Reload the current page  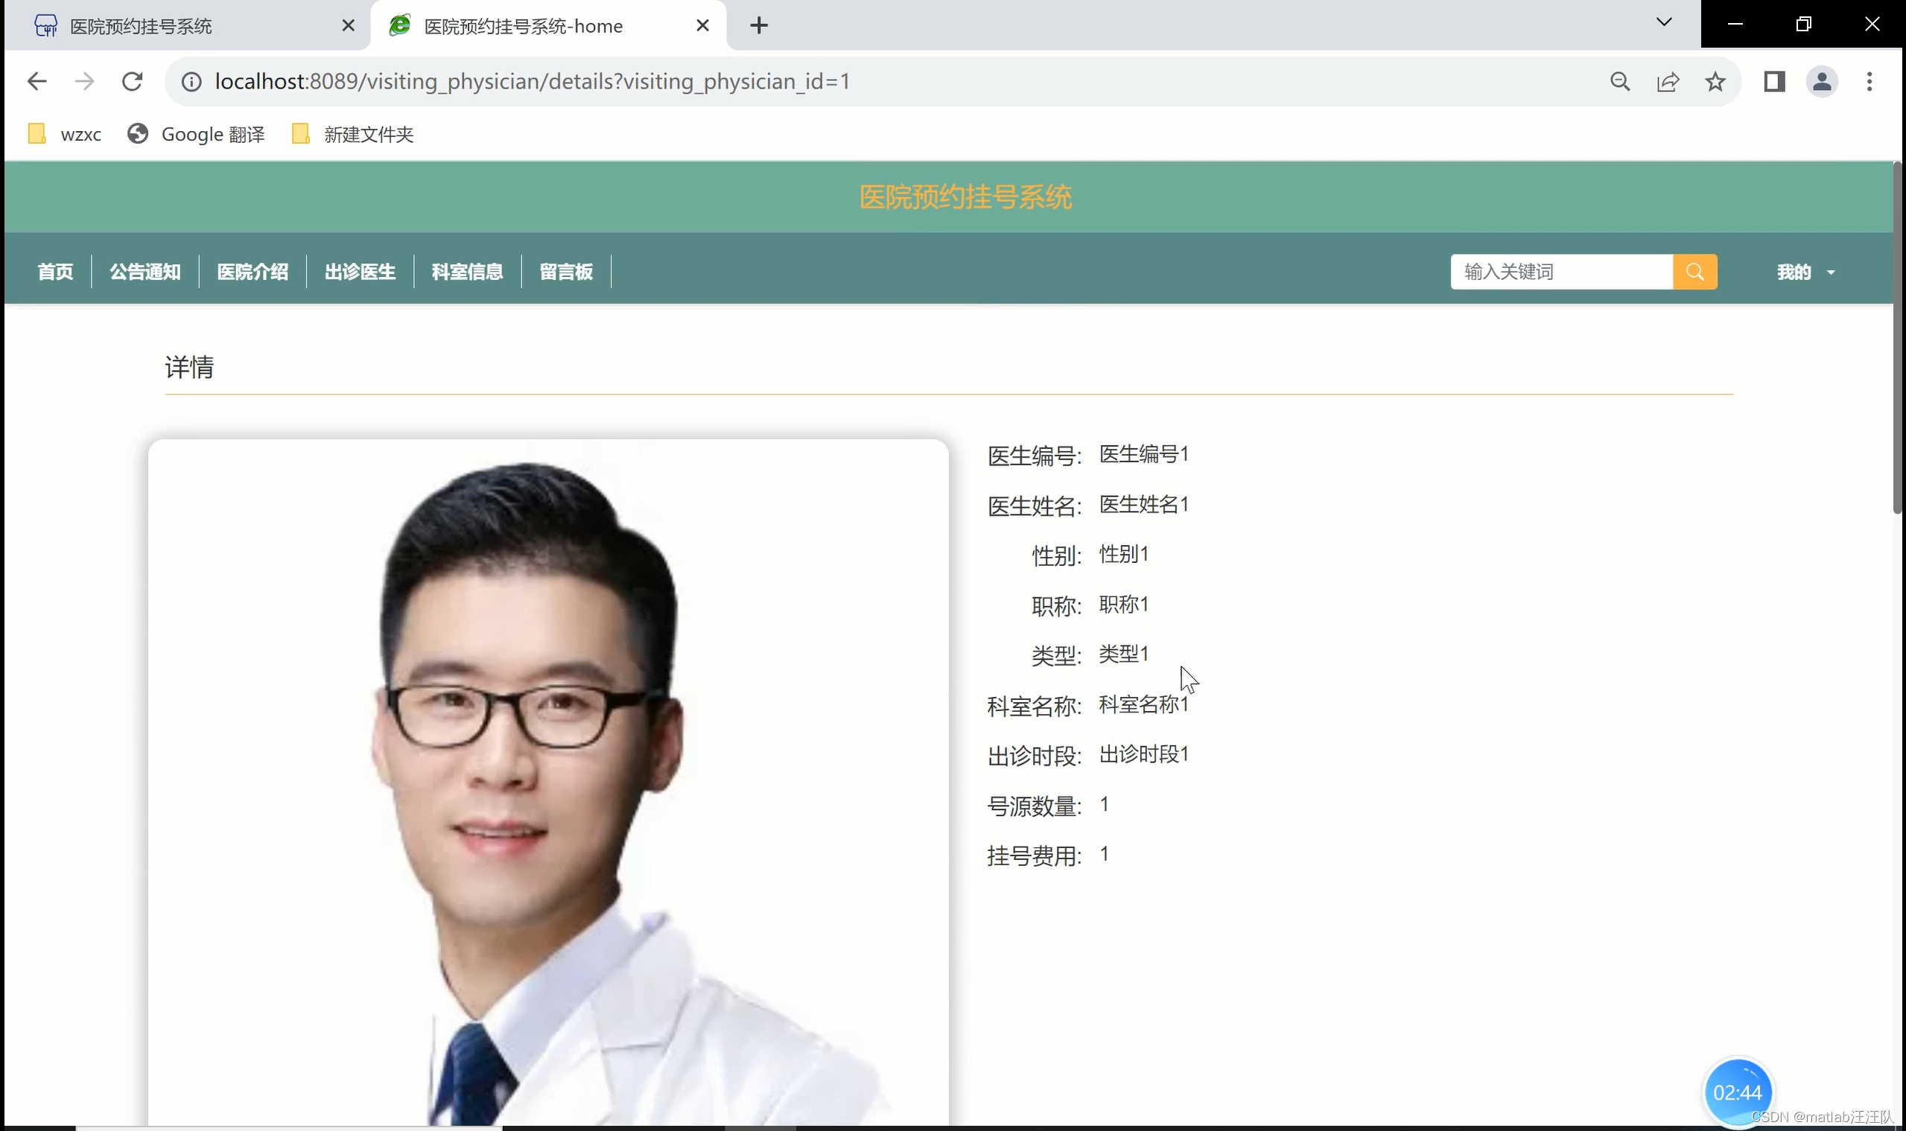click(x=132, y=82)
